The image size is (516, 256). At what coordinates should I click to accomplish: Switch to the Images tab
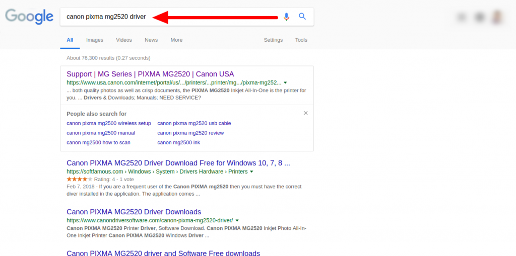point(95,40)
